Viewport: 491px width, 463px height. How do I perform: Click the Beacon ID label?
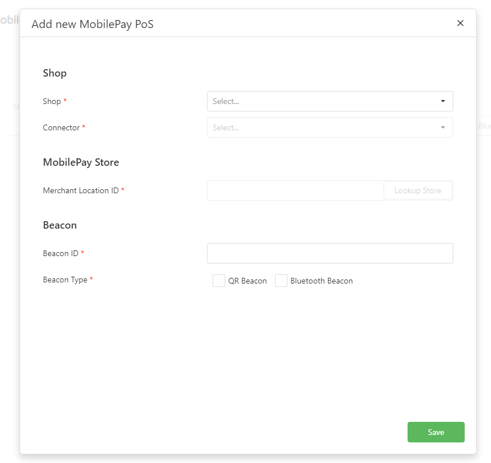[x=61, y=253]
